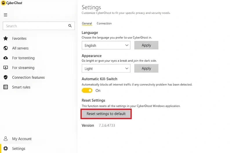Open Smart rules section
232x153 pixels.
[x=21, y=87]
